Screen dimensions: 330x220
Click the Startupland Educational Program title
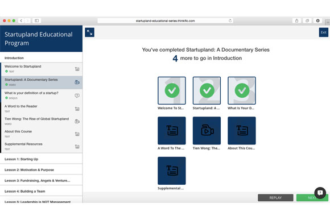coord(39,39)
